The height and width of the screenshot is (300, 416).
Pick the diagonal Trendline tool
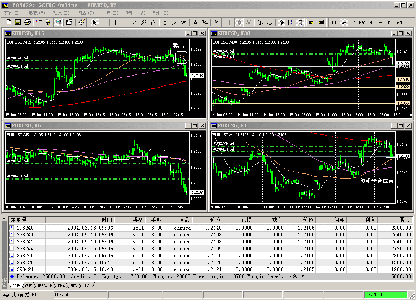click(135, 22)
